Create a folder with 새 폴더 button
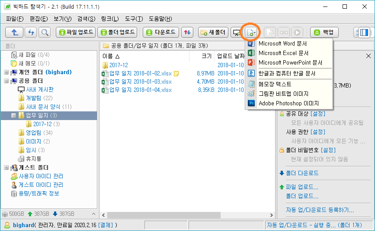 pyautogui.click(x=213, y=33)
